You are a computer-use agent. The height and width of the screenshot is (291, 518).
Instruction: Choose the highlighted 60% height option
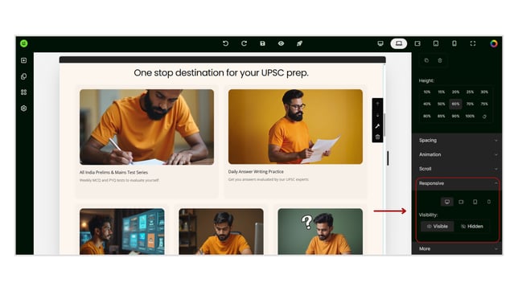[x=455, y=104]
